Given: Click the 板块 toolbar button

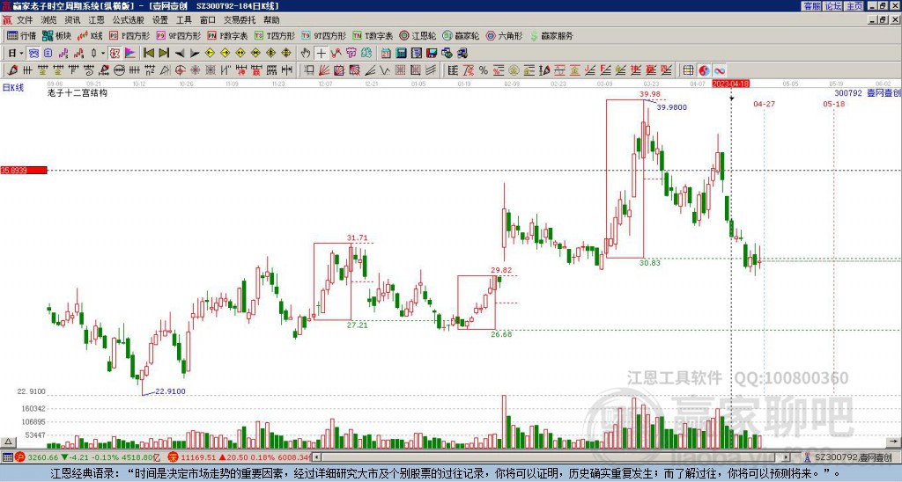Looking at the screenshot, I should coord(56,35).
